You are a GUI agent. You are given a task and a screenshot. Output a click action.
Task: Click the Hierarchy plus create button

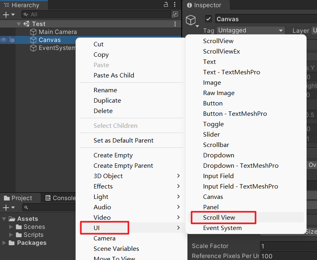click(6, 14)
